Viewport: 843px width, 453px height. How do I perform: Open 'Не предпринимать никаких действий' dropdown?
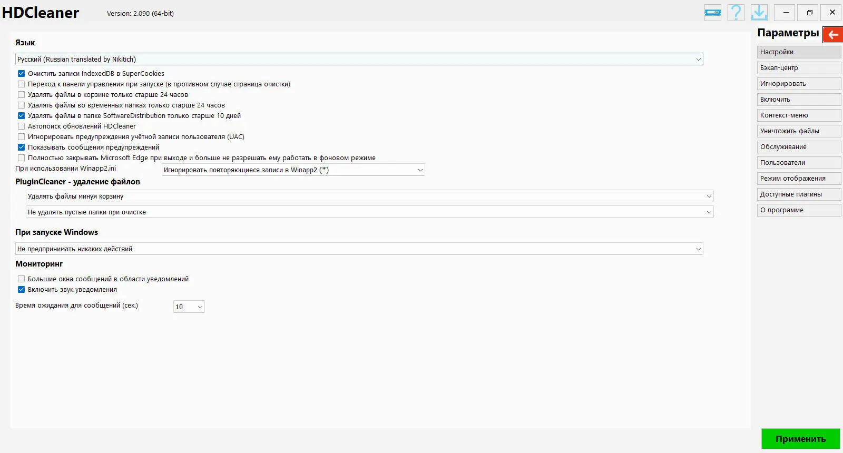pyautogui.click(x=359, y=249)
